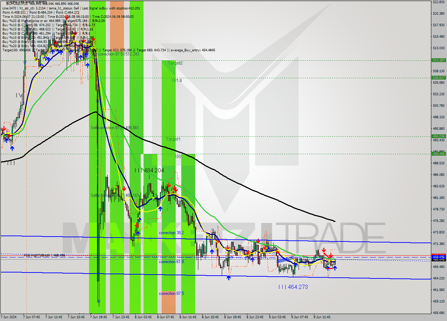Screen dimensions: 447x321
Task: Click the 'Target1' label on the chart
Action: point(173,139)
